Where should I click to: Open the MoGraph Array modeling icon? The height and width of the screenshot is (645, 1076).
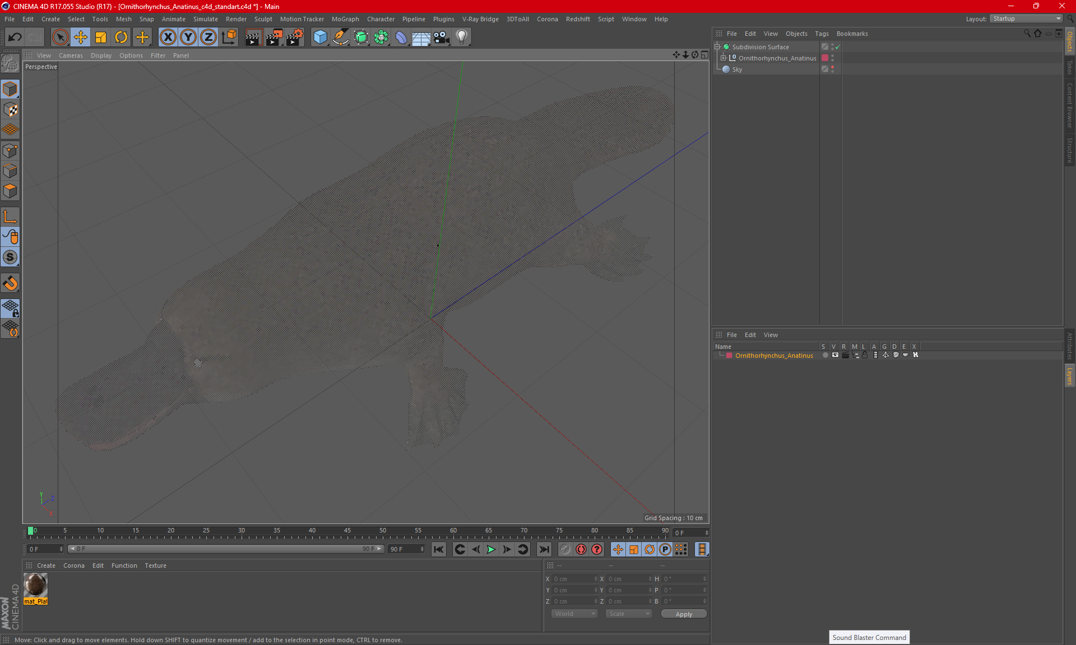click(x=381, y=38)
